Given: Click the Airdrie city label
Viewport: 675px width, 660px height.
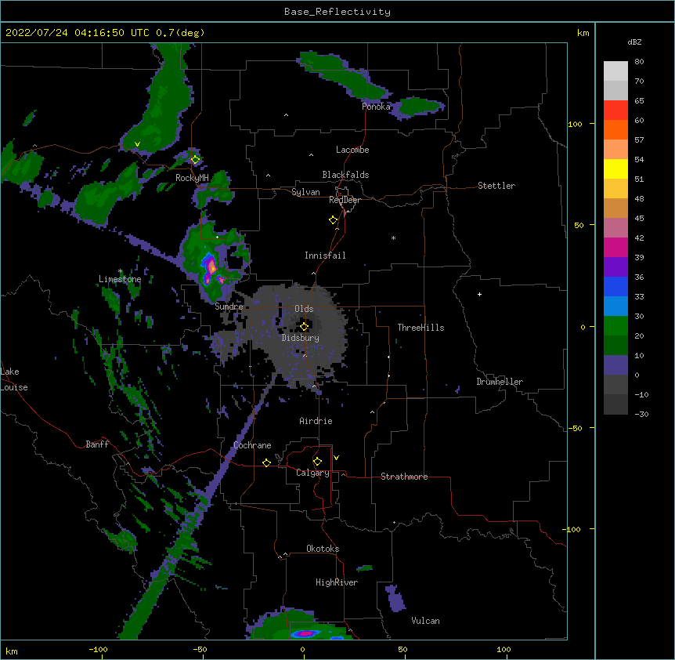Looking at the screenshot, I should tap(316, 421).
